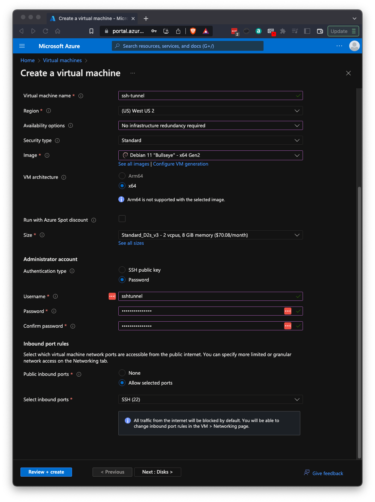Image resolution: width=375 pixels, height=502 pixels.
Task: Go to Virtual machines breadcrumb
Action: (x=62, y=60)
